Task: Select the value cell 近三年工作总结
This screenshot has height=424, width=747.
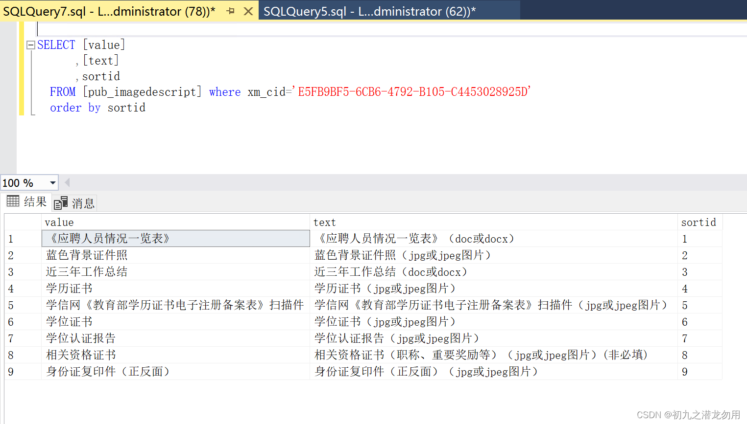Action: click(175, 272)
